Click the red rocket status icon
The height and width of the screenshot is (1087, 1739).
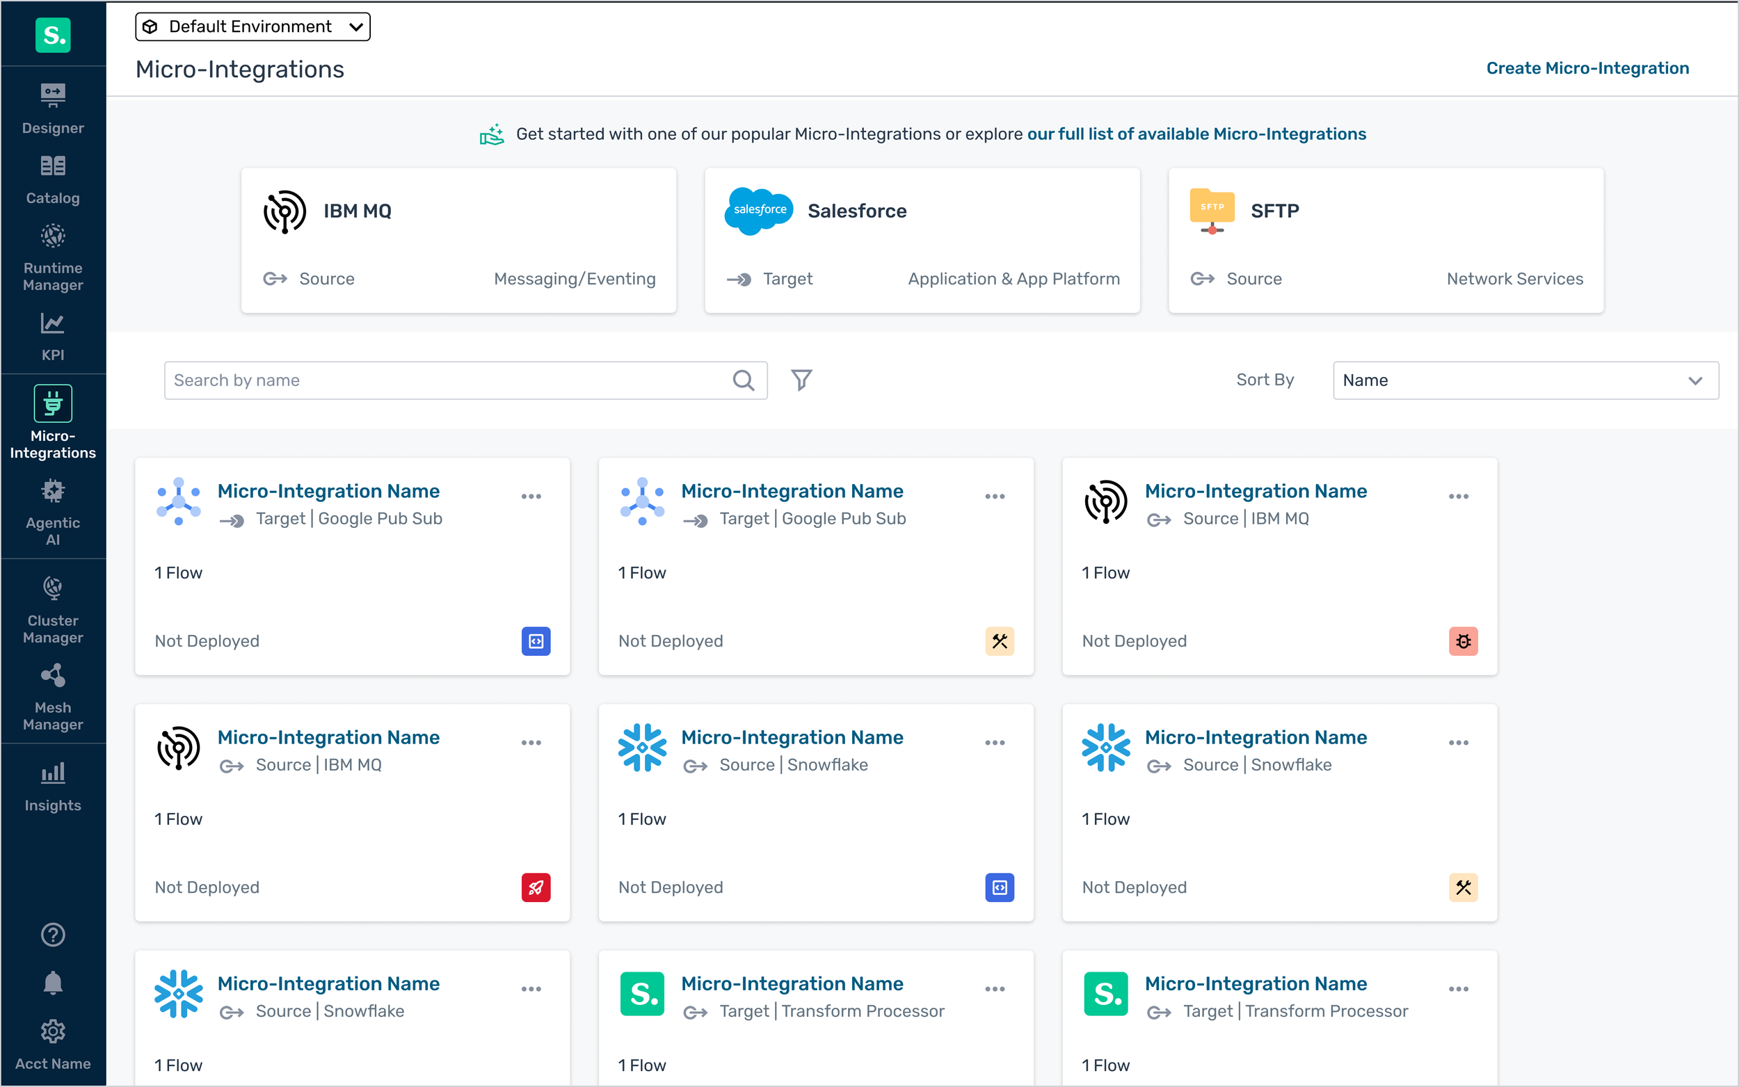coord(536,887)
